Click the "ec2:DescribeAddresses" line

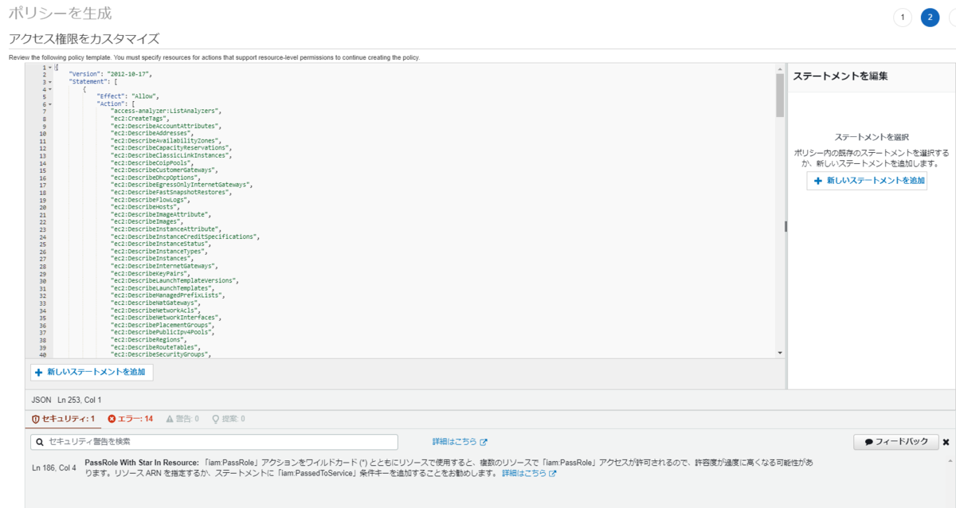(151, 134)
